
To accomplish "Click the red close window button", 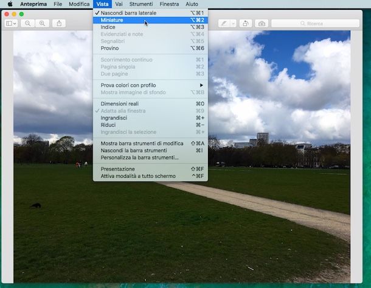I will tap(7, 14).
